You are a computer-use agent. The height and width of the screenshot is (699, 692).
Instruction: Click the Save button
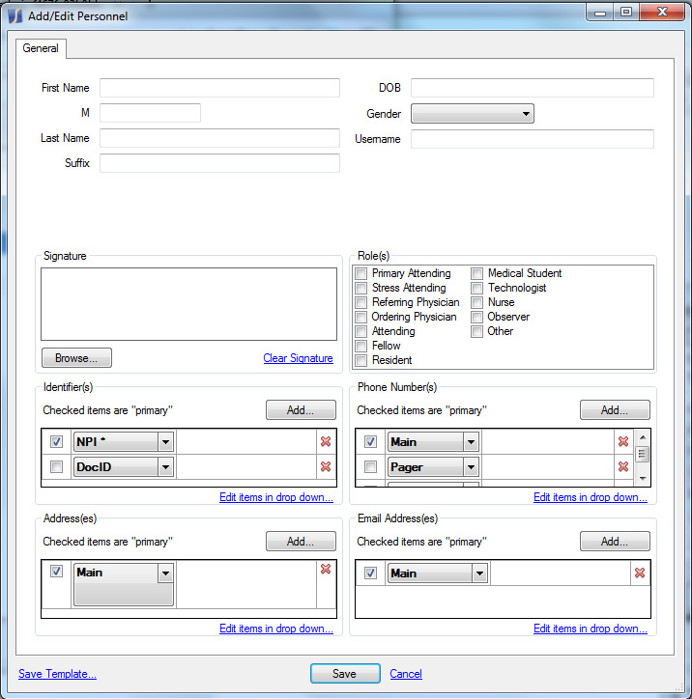pyautogui.click(x=344, y=674)
